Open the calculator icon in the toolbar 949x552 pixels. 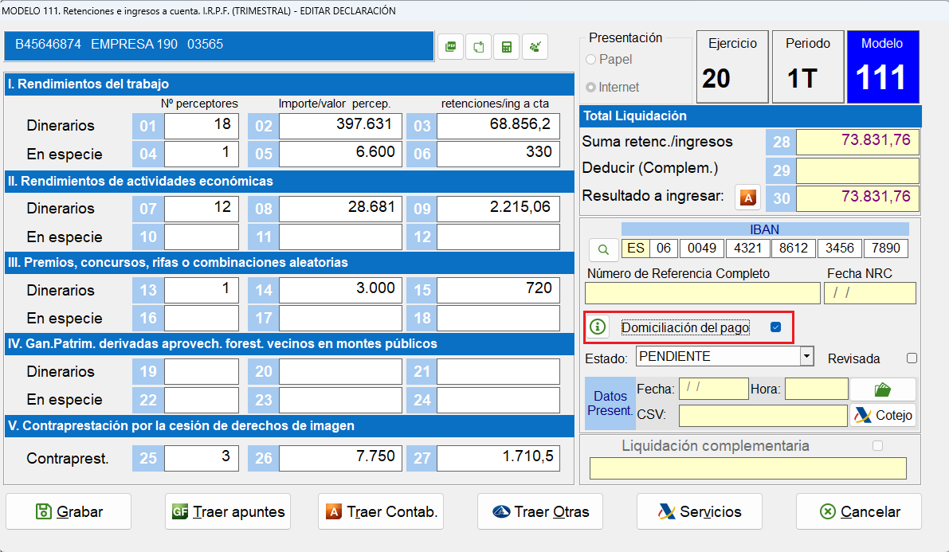(506, 46)
